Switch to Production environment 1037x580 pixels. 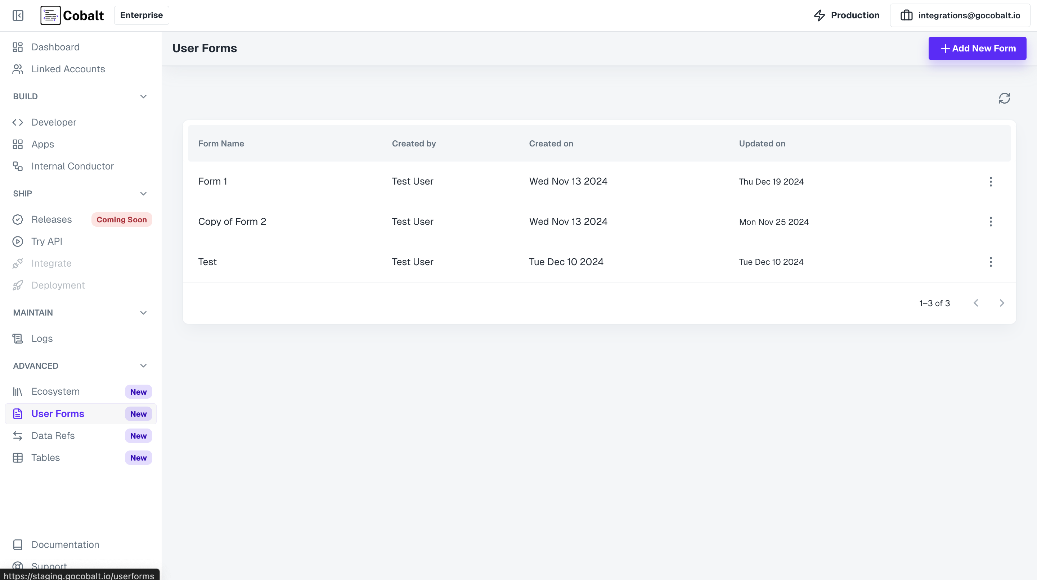tap(847, 15)
